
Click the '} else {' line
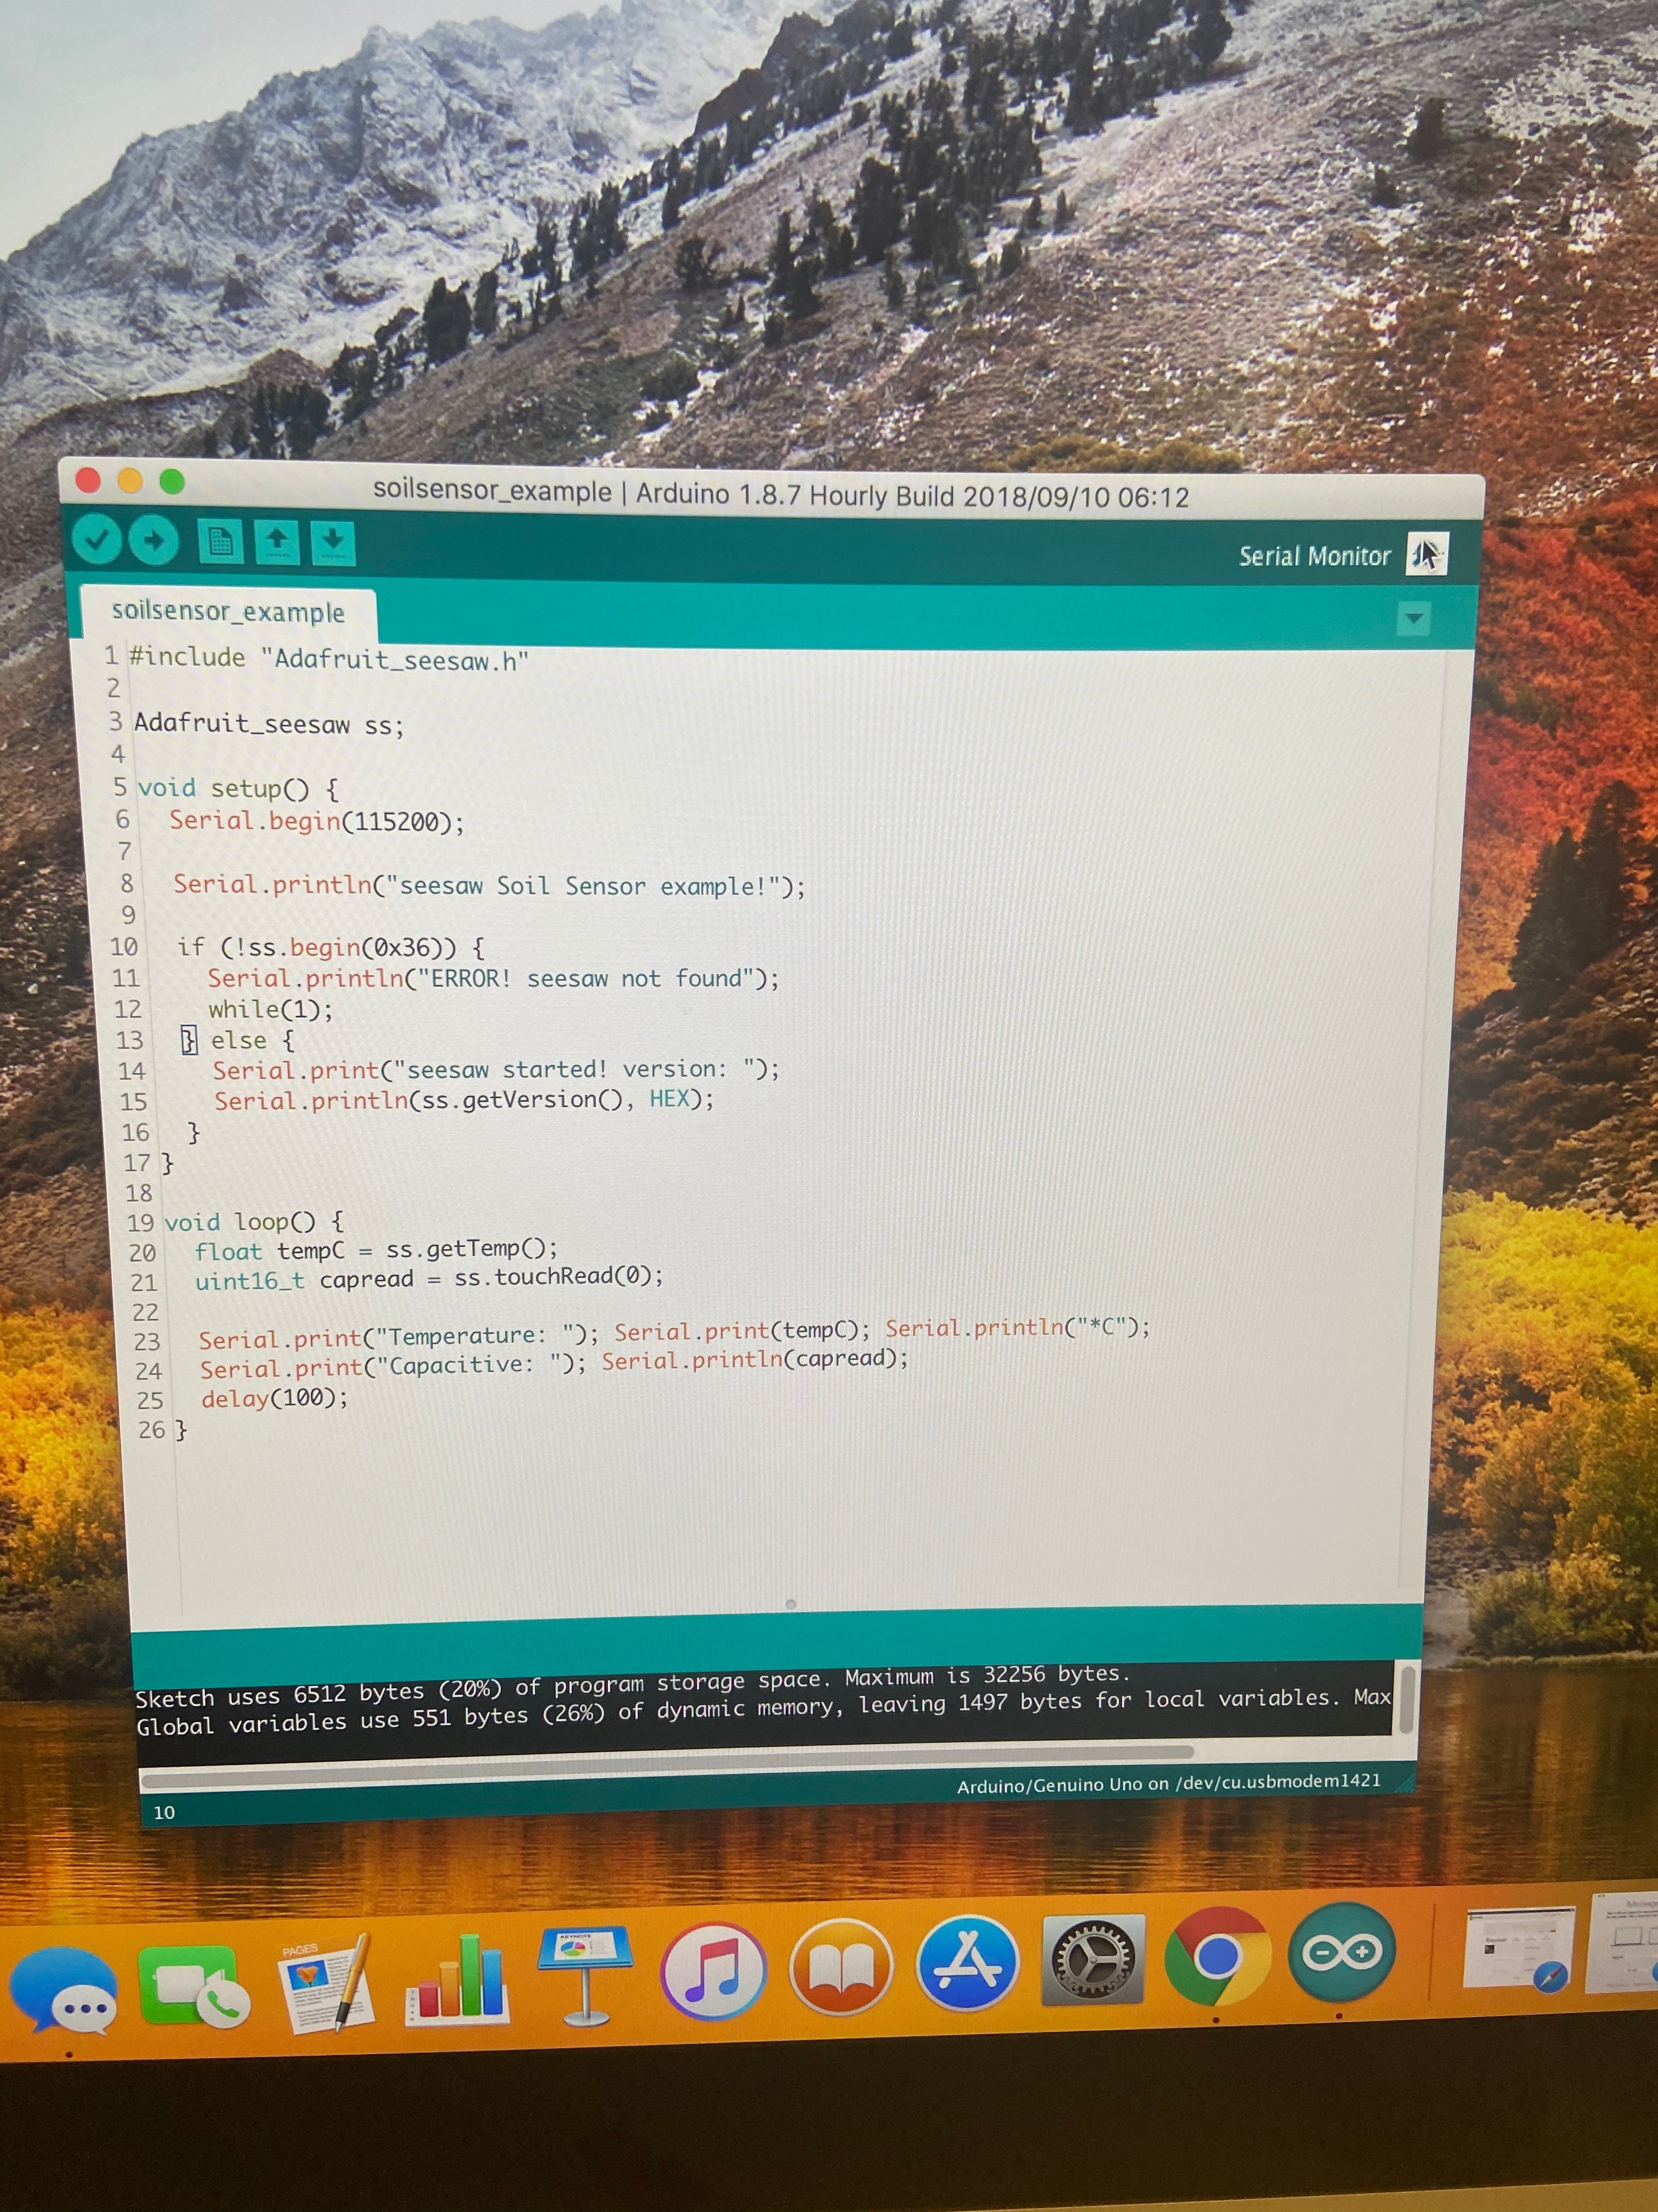pos(238,1040)
